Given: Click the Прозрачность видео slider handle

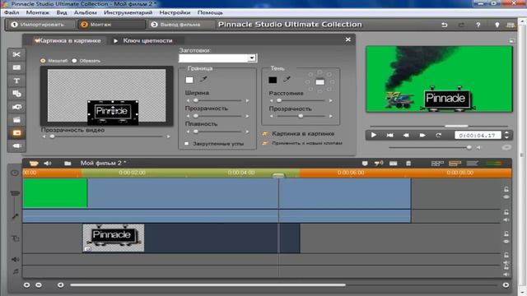Looking at the screenshot, I should pyautogui.click(x=52, y=136).
